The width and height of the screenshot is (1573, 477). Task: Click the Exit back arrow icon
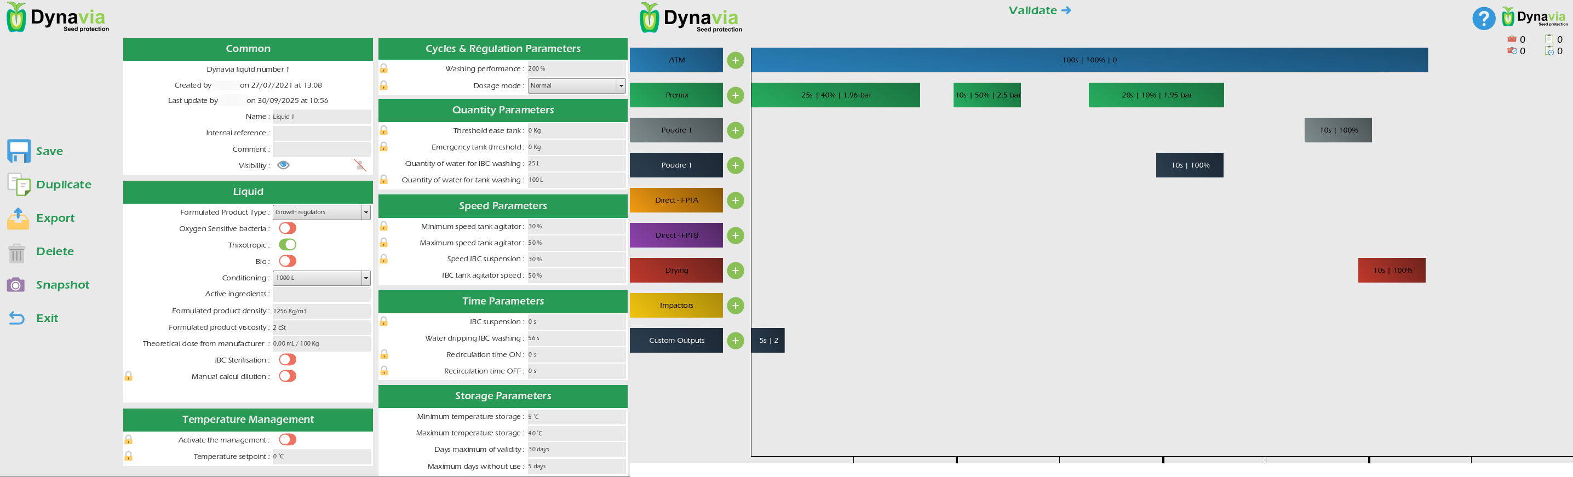17,318
